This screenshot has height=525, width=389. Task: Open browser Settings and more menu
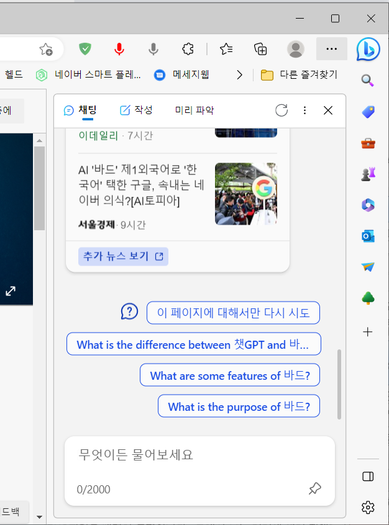(332, 49)
